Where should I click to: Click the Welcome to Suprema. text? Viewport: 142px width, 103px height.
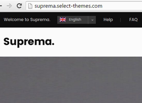pos(27,20)
